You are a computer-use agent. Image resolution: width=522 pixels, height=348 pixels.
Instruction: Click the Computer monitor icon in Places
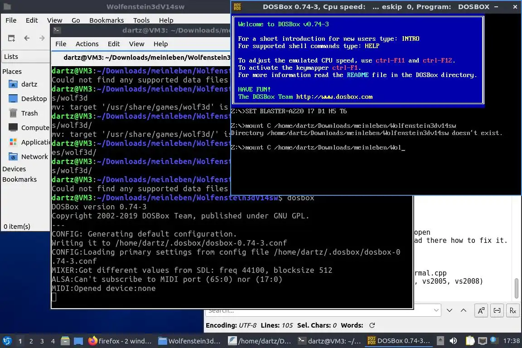(x=13, y=127)
